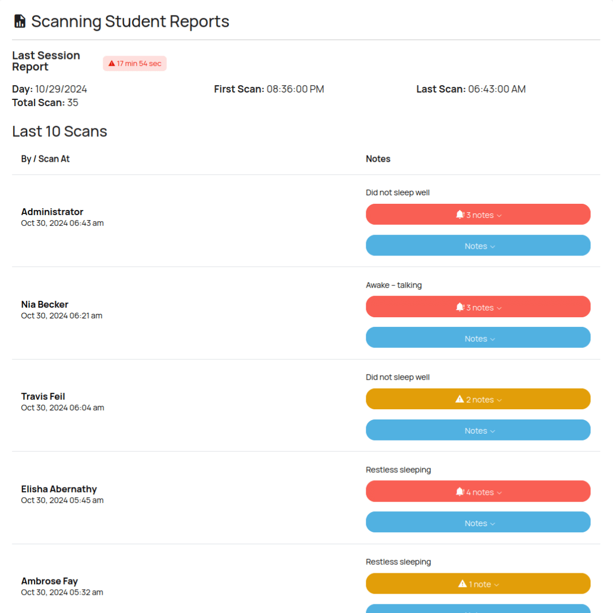Click the By / Scan At column header
The height and width of the screenshot is (613, 613).
[45, 159]
